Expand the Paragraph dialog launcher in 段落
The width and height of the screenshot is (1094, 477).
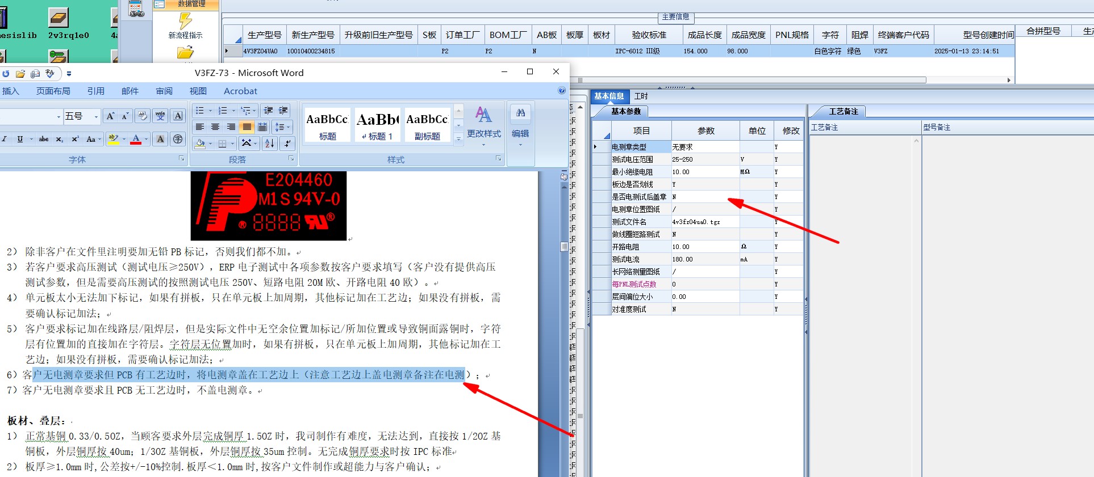coord(291,159)
